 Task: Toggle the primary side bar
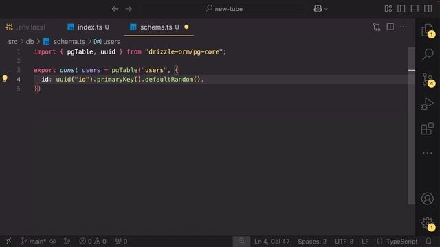tap(401, 9)
